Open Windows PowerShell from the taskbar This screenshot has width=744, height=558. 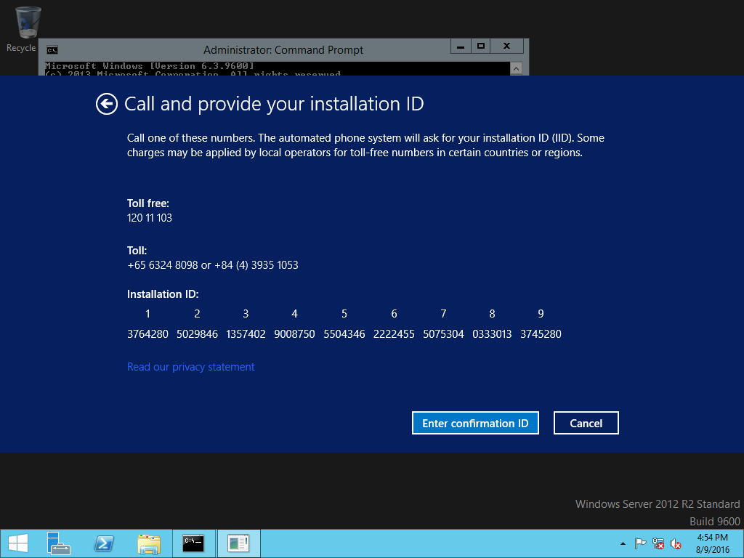[104, 543]
